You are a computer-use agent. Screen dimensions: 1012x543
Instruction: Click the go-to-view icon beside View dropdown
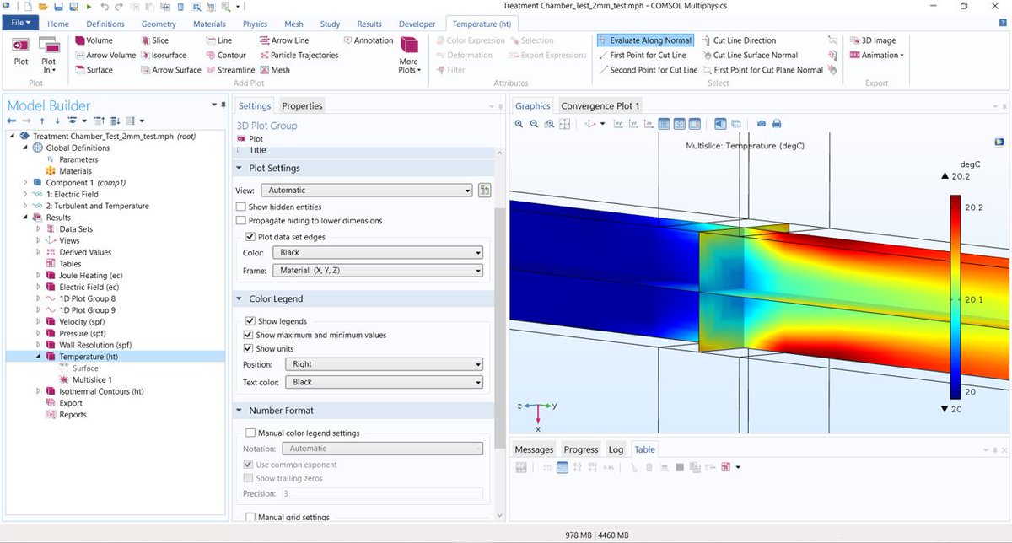click(x=484, y=190)
